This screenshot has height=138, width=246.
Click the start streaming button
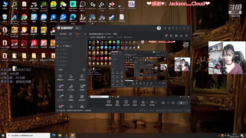(x=182, y=103)
